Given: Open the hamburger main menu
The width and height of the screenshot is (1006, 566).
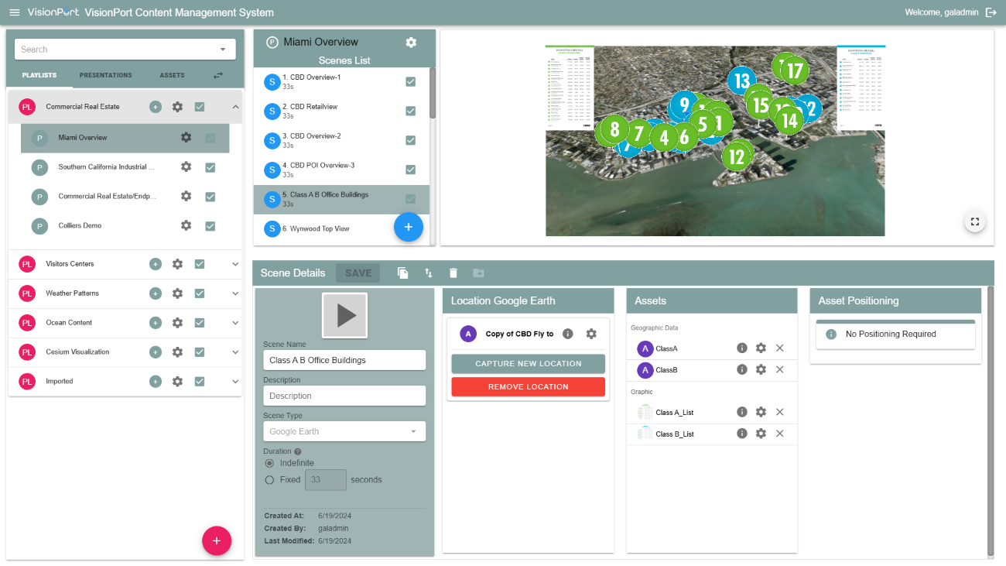Looking at the screenshot, I should 14,12.
